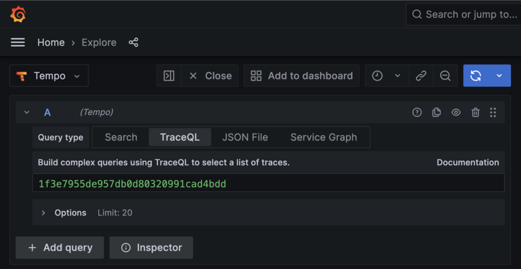Select the JSON File query type
Screen dimensions: 521x269
pyautogui.click(x=245, y=137)
